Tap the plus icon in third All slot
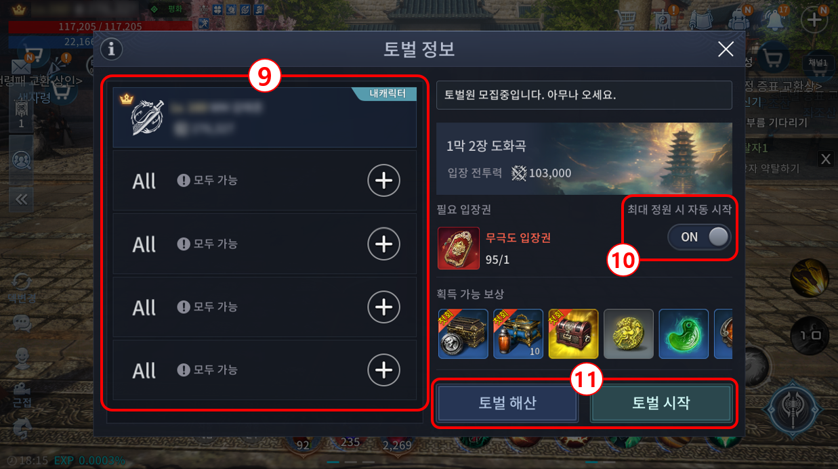This screenshot has height=469, width=838. click(x=383, y=307)
